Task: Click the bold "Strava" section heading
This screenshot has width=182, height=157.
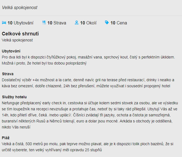Action: click(8, 74)
